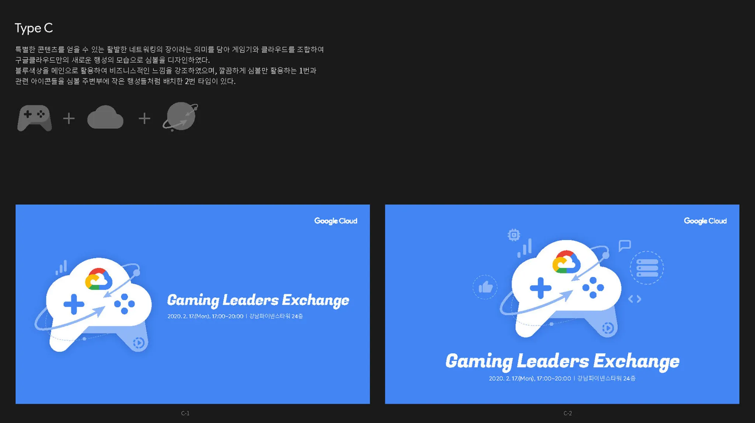This screenshot has height=423, width=755.
Task: Click the gray cloud icon
Action: coord(105,117)
